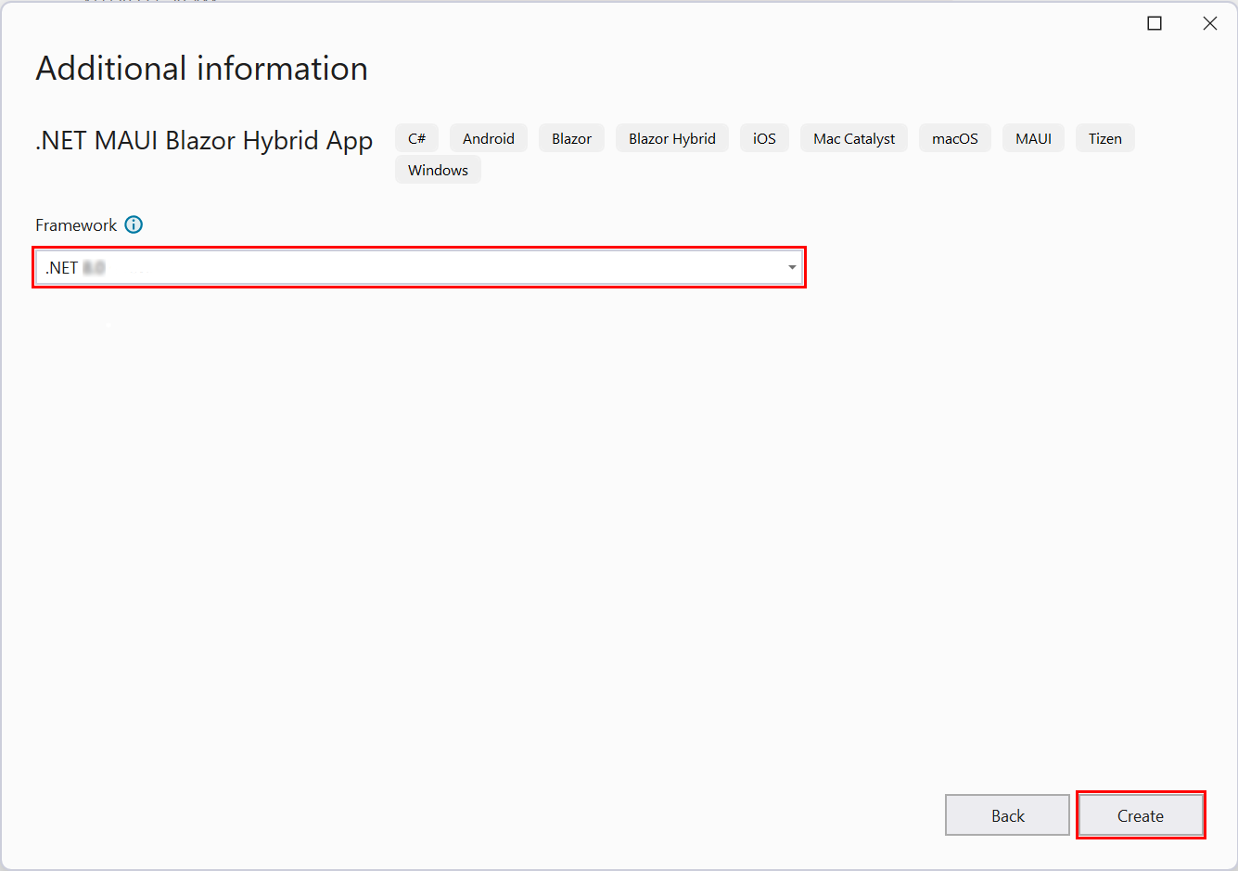Click the MAUI tag
The width and height of the screenshot is (1238, 871).
tap(1033, 137)
